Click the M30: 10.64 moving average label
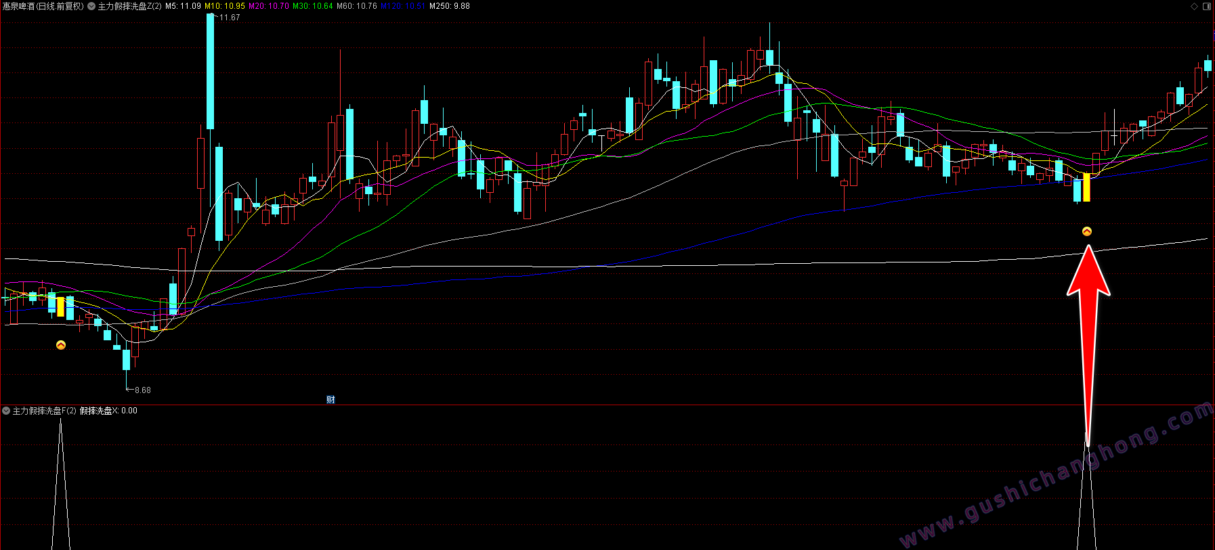Screen dimensions: 1215x550 pyautogui.click(x=313, y=6)
